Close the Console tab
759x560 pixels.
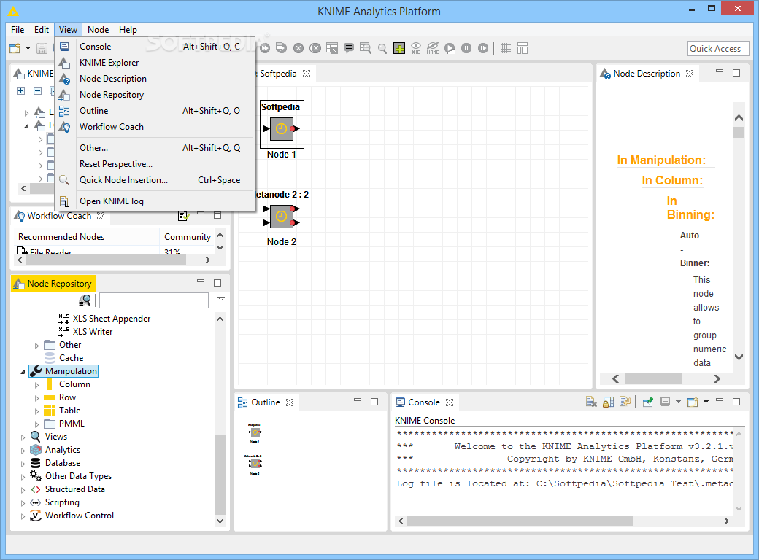click(450, 402)
